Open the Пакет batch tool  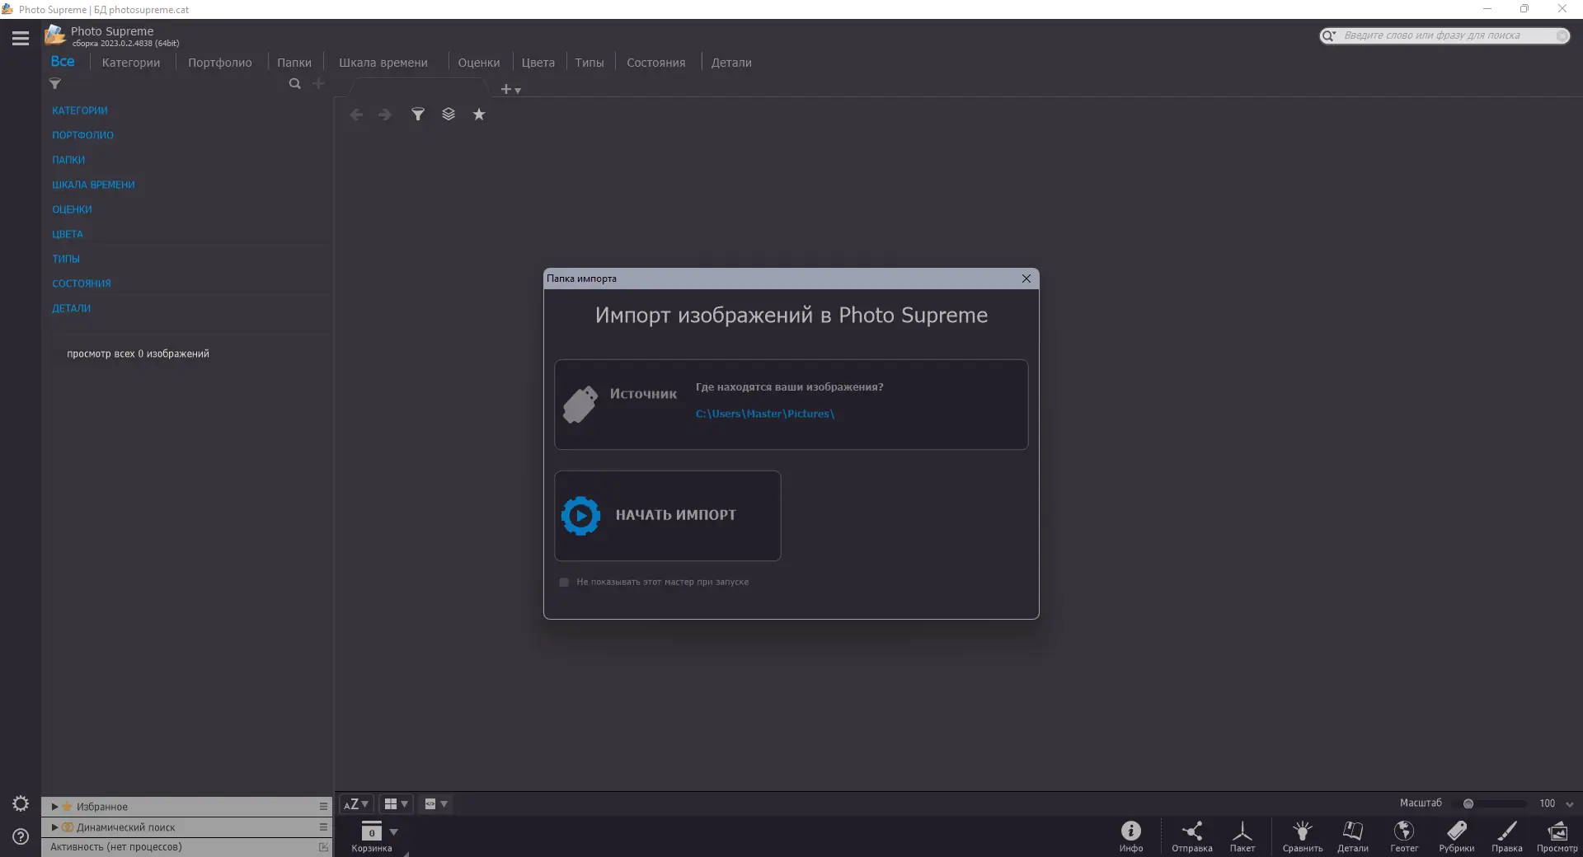(x=1242, y=836)
